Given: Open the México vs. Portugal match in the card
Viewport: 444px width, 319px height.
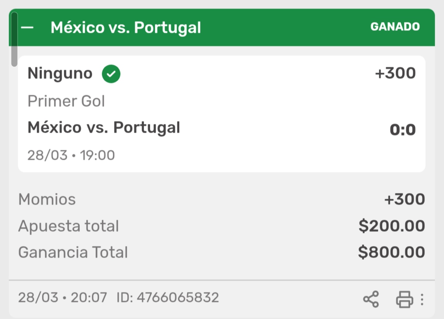Looking at the screenshot, I should tap(104, 127).
